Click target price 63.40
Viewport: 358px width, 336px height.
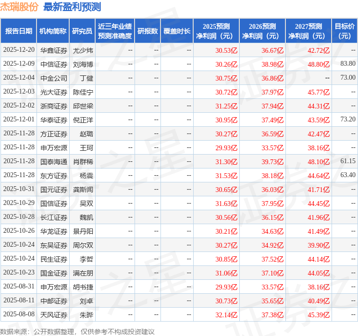(x=348, y=175)
